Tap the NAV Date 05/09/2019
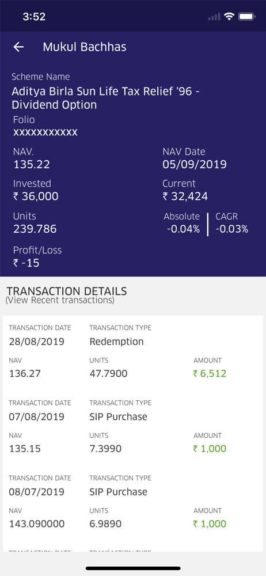The height and width of the screenshot is (576, 266). (x=195, y=164)
